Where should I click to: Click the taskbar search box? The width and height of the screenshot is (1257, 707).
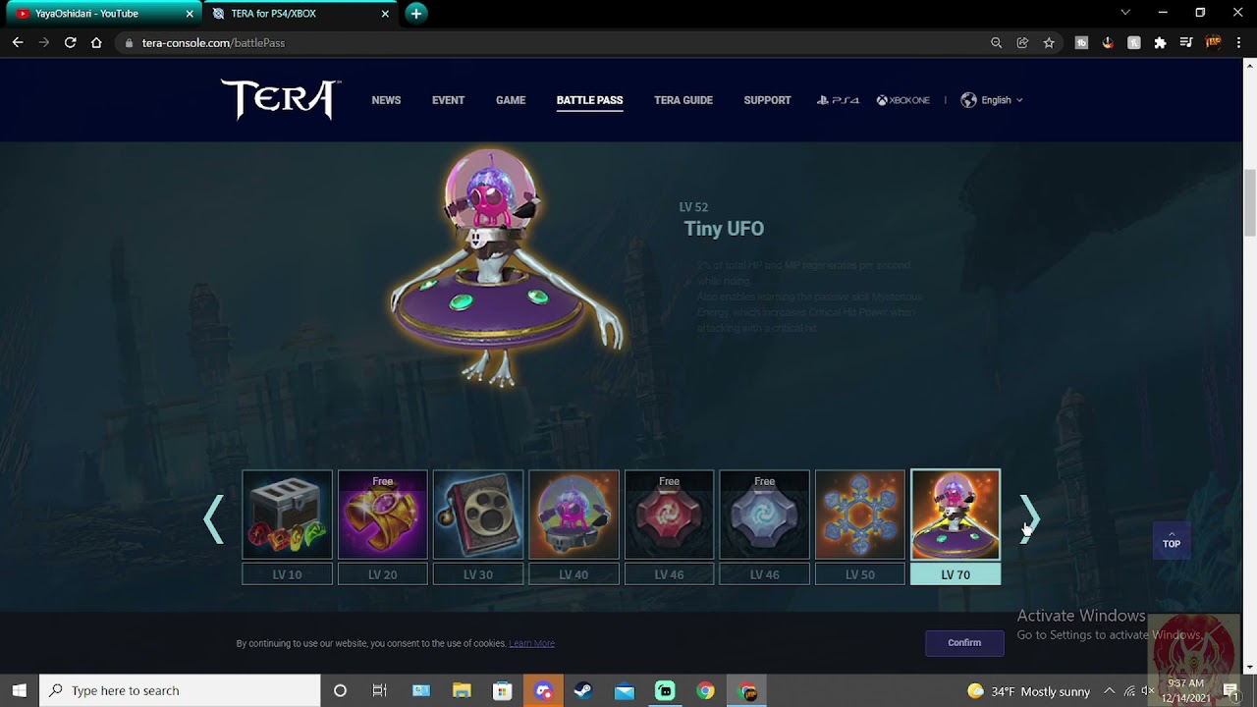click(x=180, y=690)
